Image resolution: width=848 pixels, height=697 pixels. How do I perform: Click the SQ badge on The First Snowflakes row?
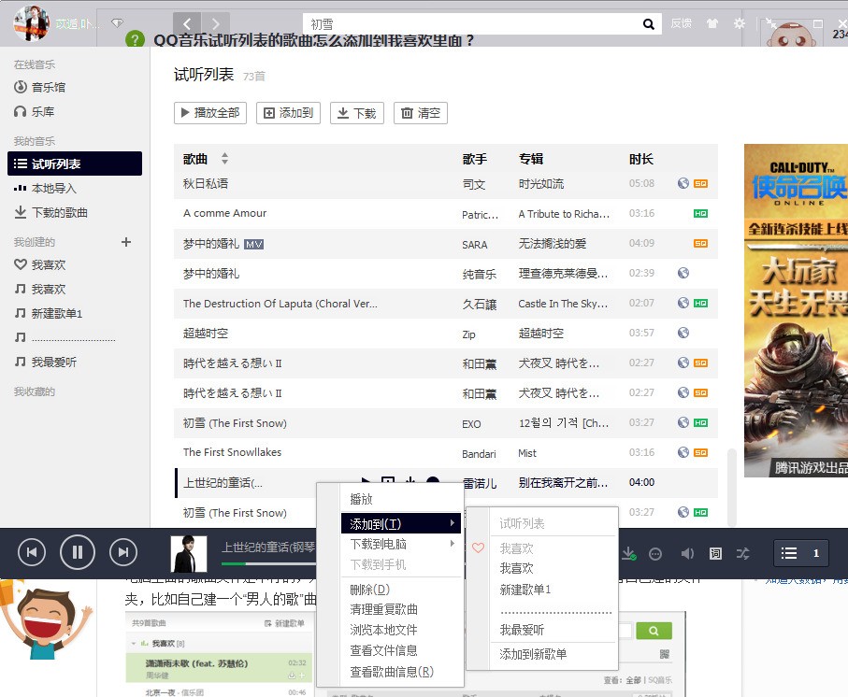700,453
